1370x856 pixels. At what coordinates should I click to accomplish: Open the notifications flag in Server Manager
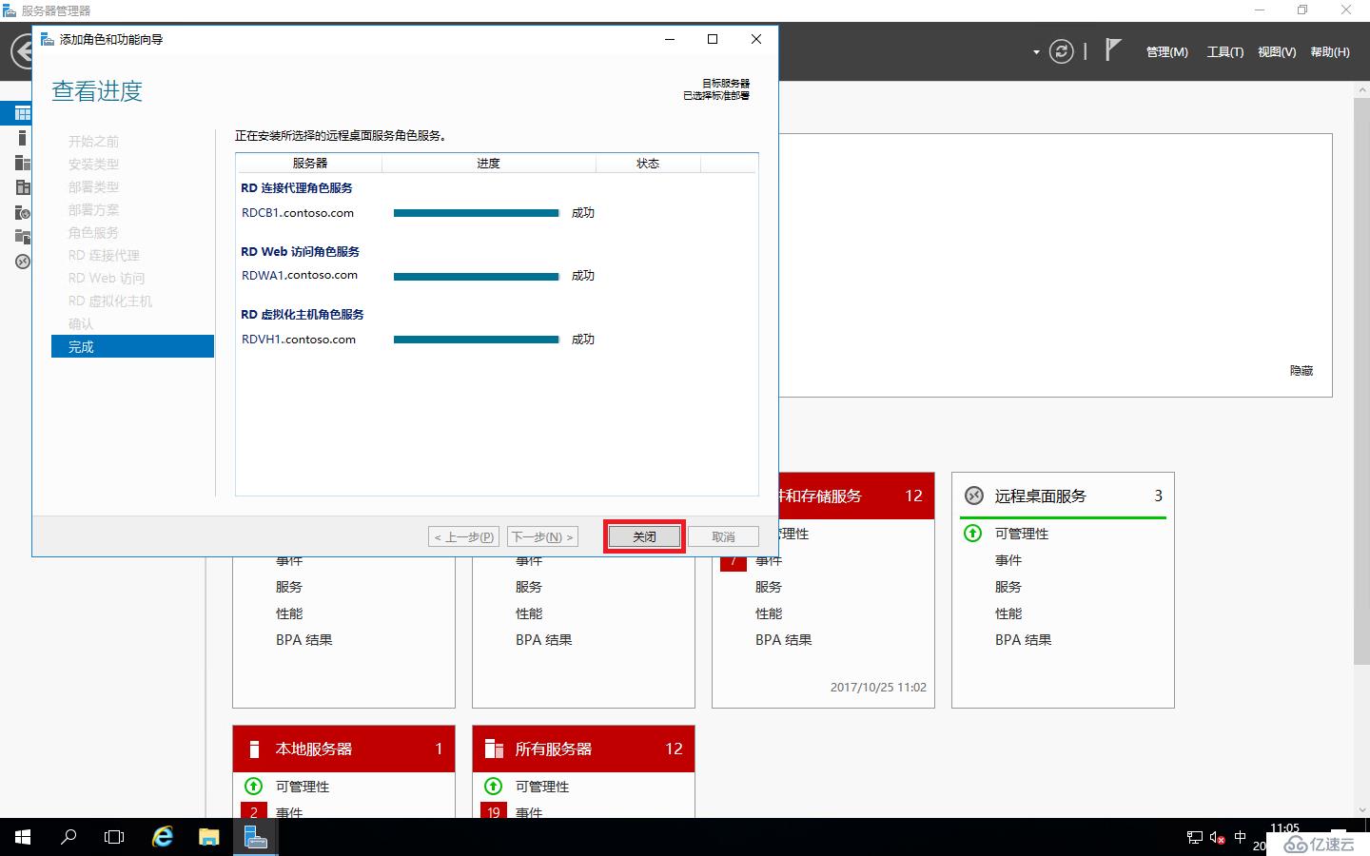(x=1112, y=49)
